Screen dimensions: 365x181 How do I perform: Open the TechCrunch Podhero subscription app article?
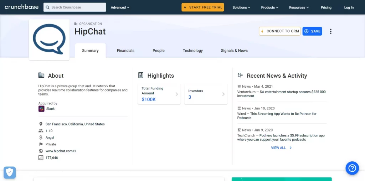(281, 138)
